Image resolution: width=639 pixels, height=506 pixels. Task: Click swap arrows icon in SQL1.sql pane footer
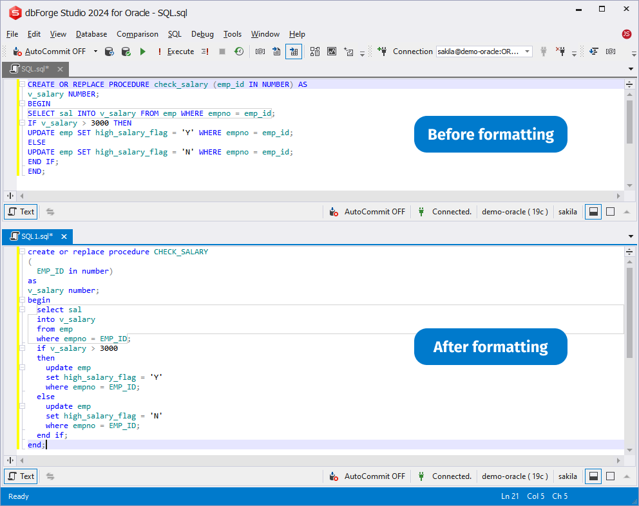click(x=50, y=476)
